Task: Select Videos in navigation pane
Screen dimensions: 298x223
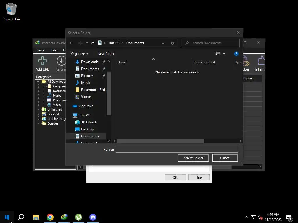Action: 86,97
